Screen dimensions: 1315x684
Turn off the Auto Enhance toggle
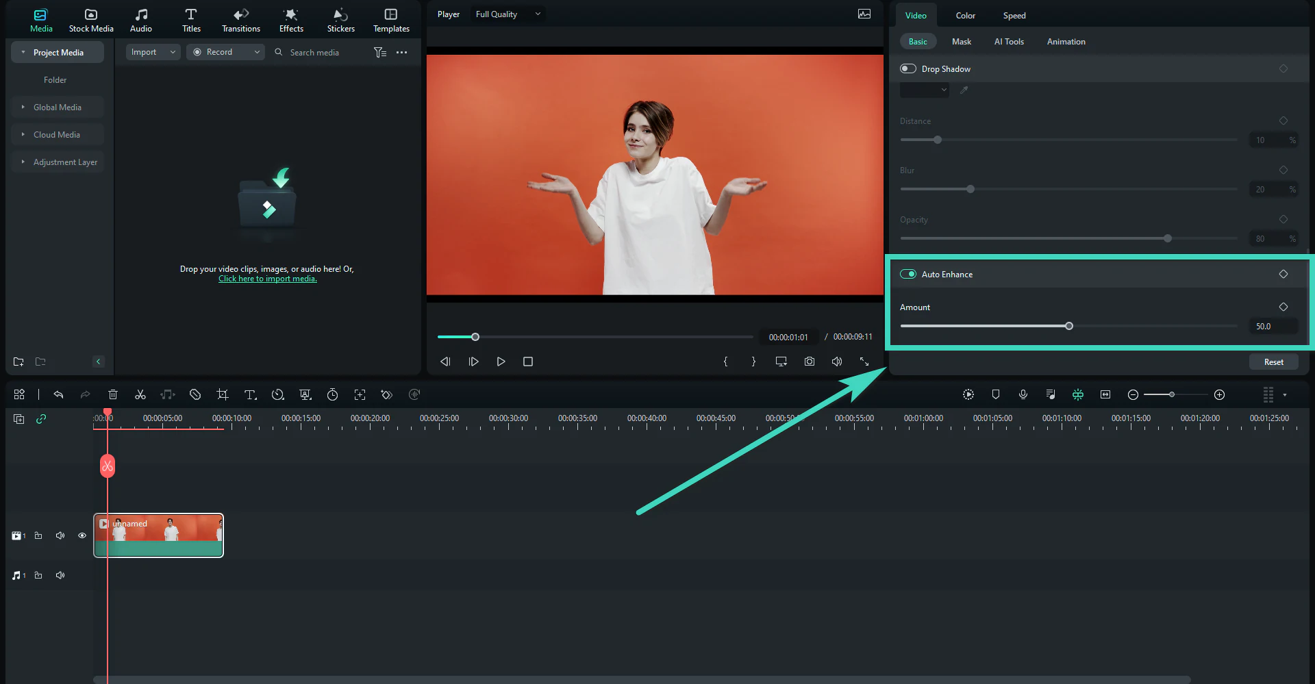pyautogui.click(x=908, y=274)
